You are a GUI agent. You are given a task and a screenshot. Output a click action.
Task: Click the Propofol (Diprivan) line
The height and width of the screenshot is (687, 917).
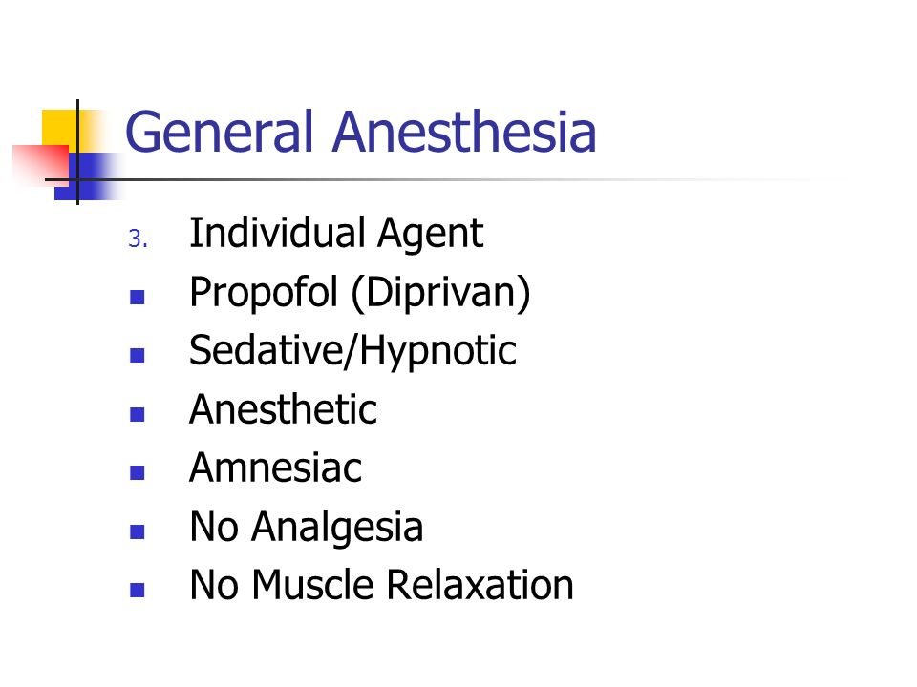click(x=360, y=292)
